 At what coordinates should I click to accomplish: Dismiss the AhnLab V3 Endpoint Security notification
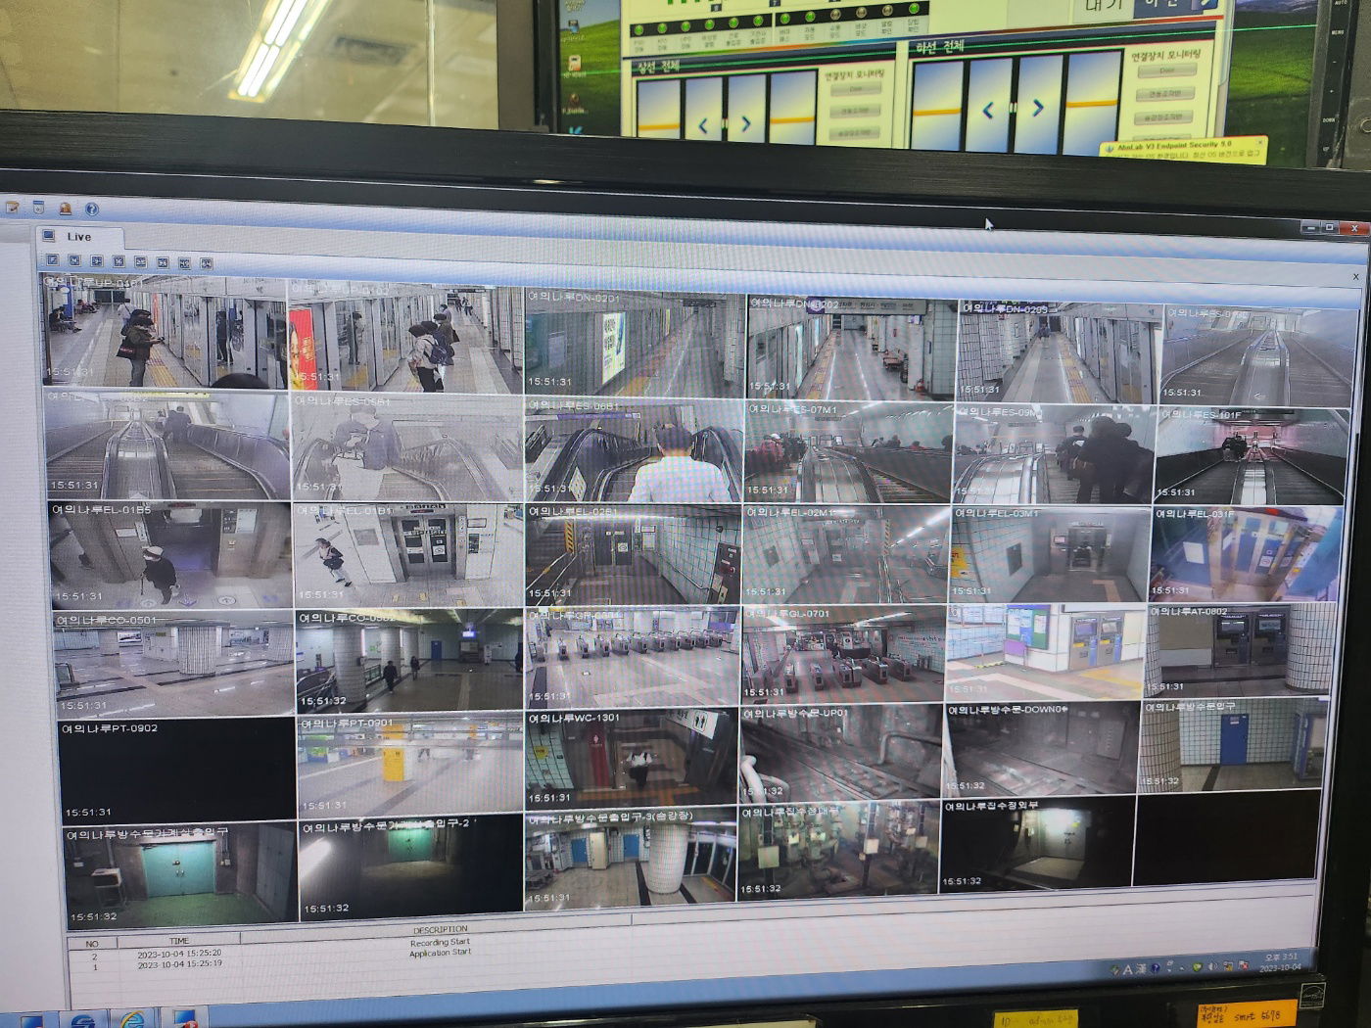tap(1260, 143)
